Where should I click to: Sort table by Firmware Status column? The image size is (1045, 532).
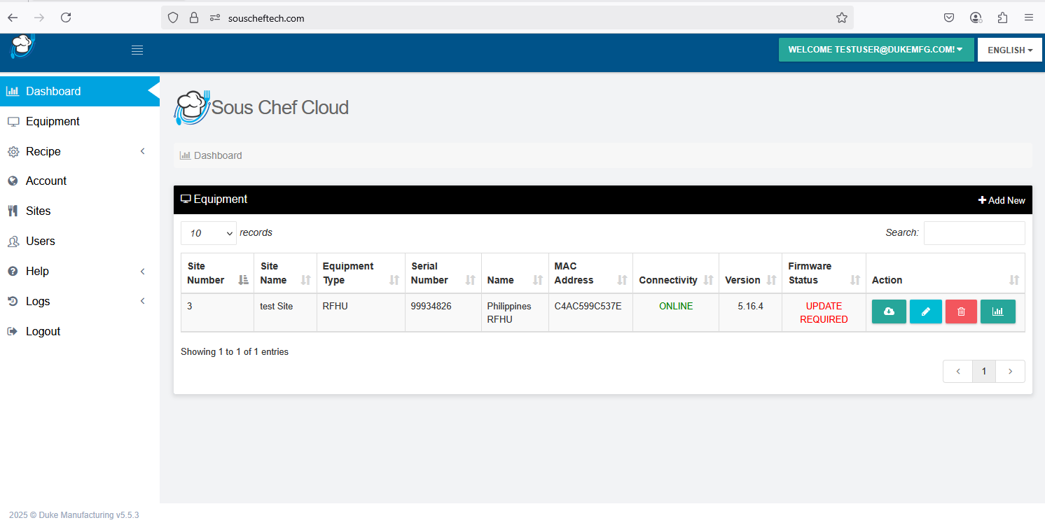coord(824,273)
